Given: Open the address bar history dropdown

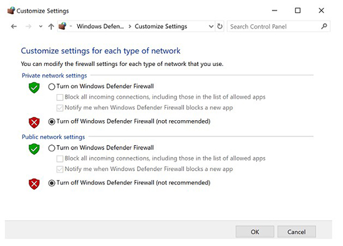Looking at the screenshot, I should coord(211,26).
